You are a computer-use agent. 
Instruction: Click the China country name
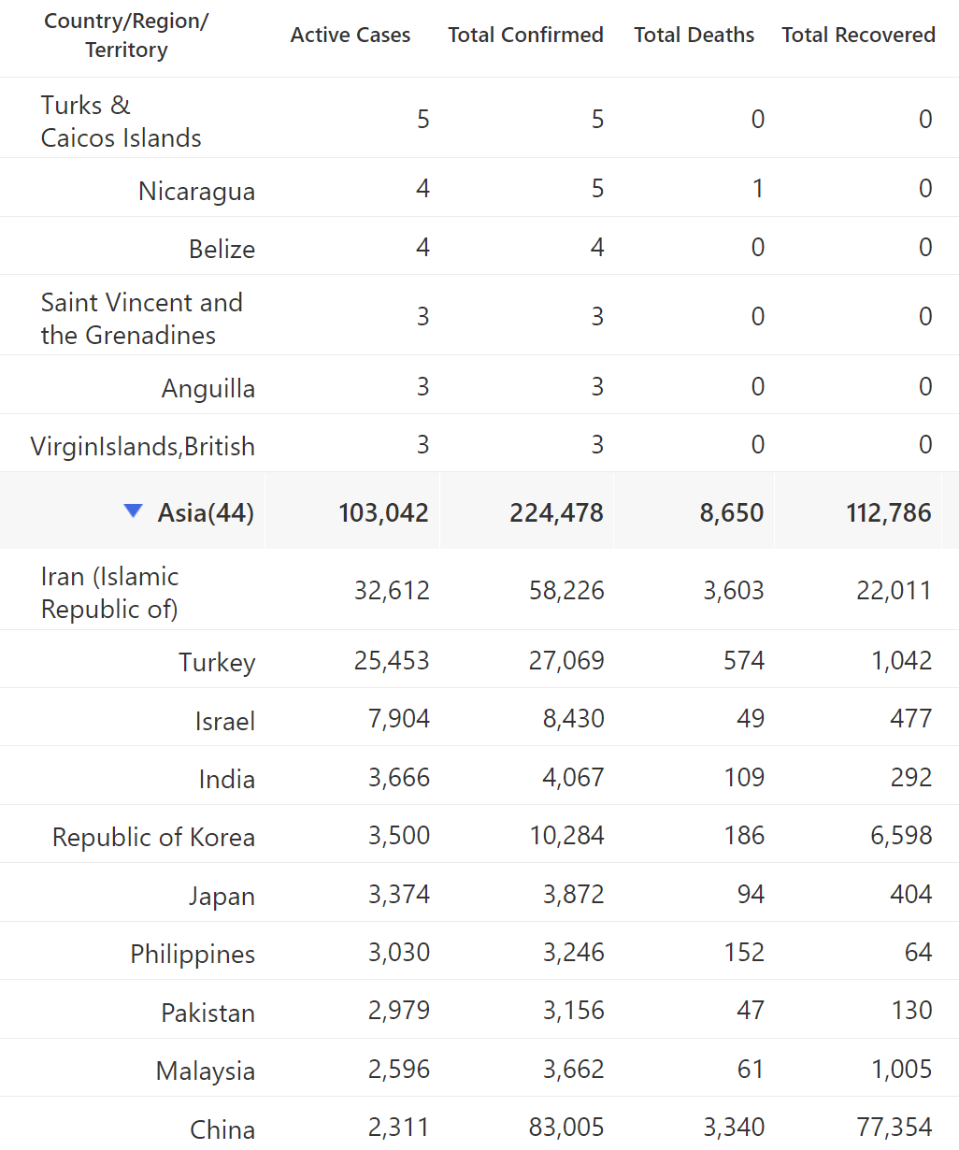click(x=222, y=1129)
